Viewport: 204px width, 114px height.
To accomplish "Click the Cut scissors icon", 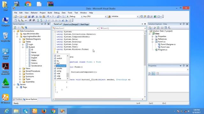I will point(37,16).
